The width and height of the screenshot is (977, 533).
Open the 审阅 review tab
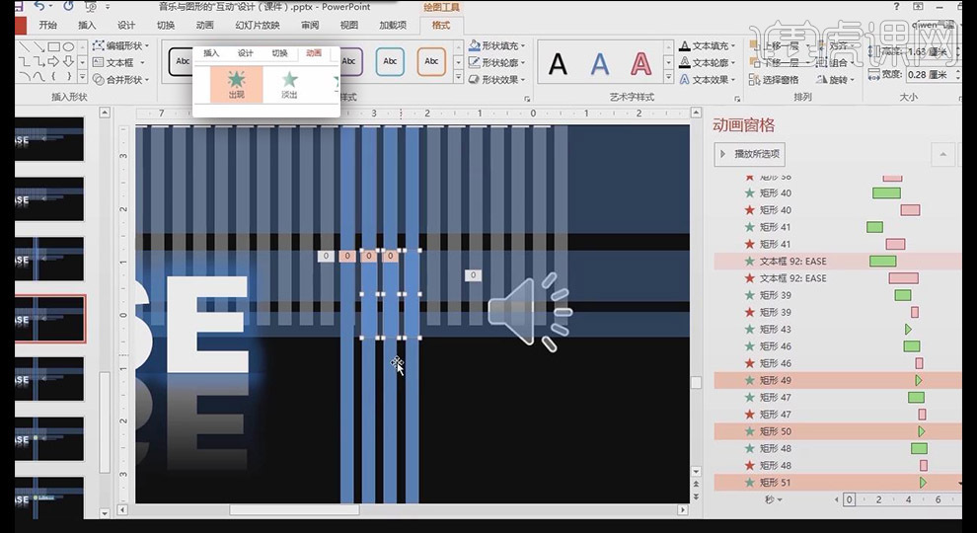(x=310, y=25)
